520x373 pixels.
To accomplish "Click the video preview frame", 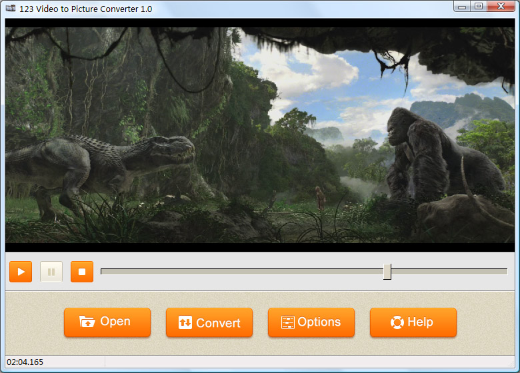I will [x=260, y=135].
